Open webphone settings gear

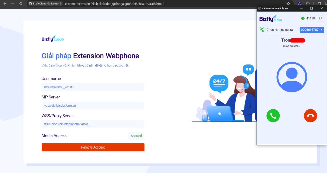(320, 18)
